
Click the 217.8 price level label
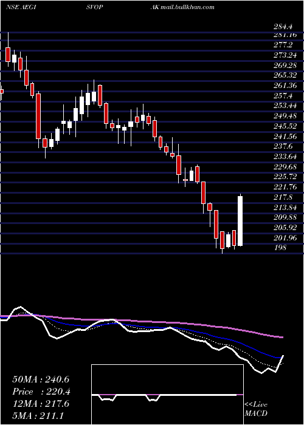(283, 197)
